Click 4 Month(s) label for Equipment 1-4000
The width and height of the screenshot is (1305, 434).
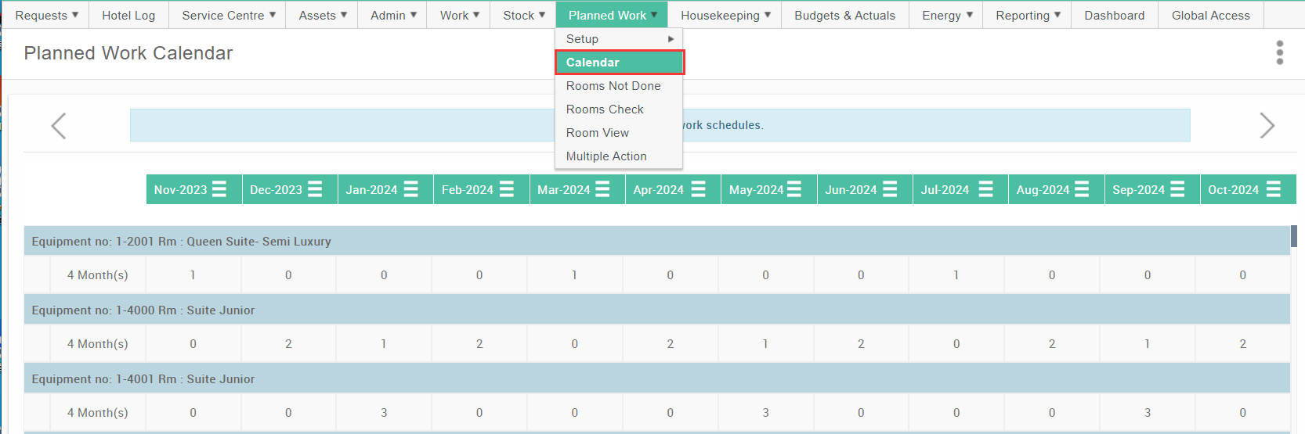(97, 344)
